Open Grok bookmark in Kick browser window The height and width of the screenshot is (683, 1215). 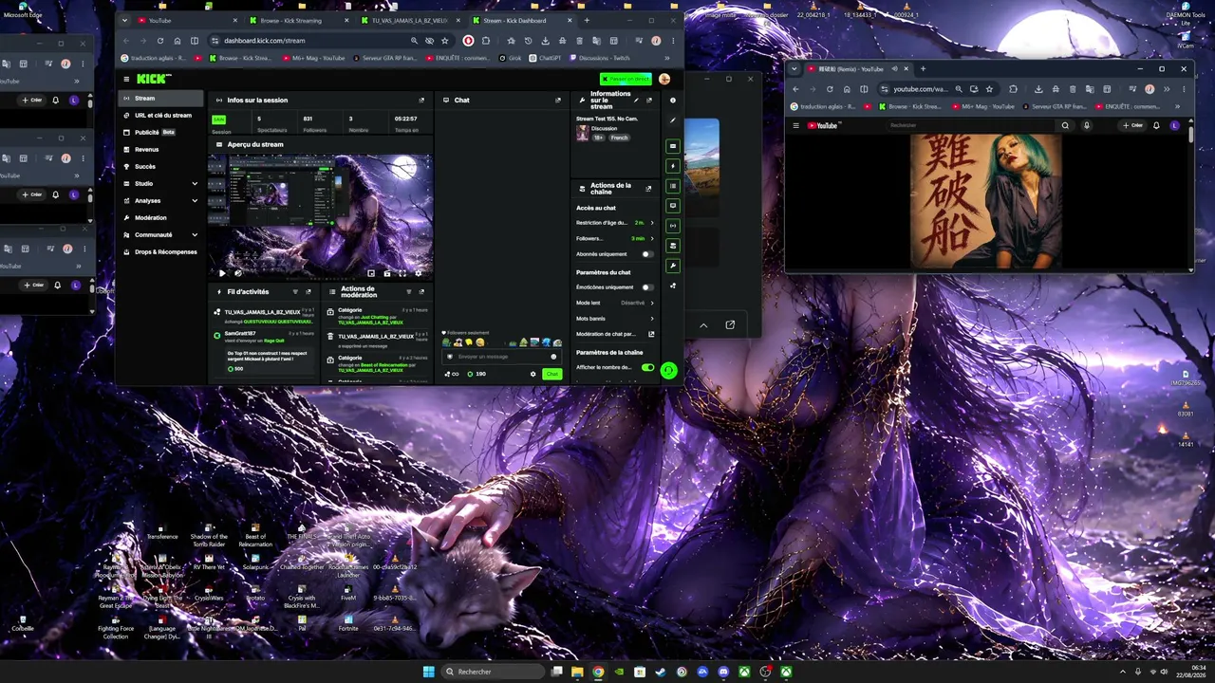tap(512, 58)
